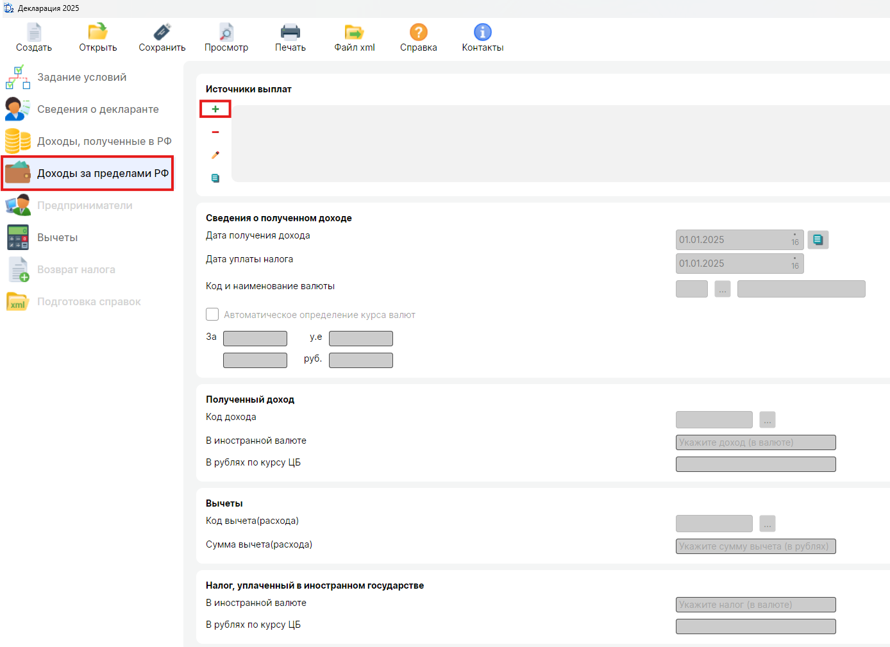
Task: Click the Создать new file icon
Action: click(34, 32)
